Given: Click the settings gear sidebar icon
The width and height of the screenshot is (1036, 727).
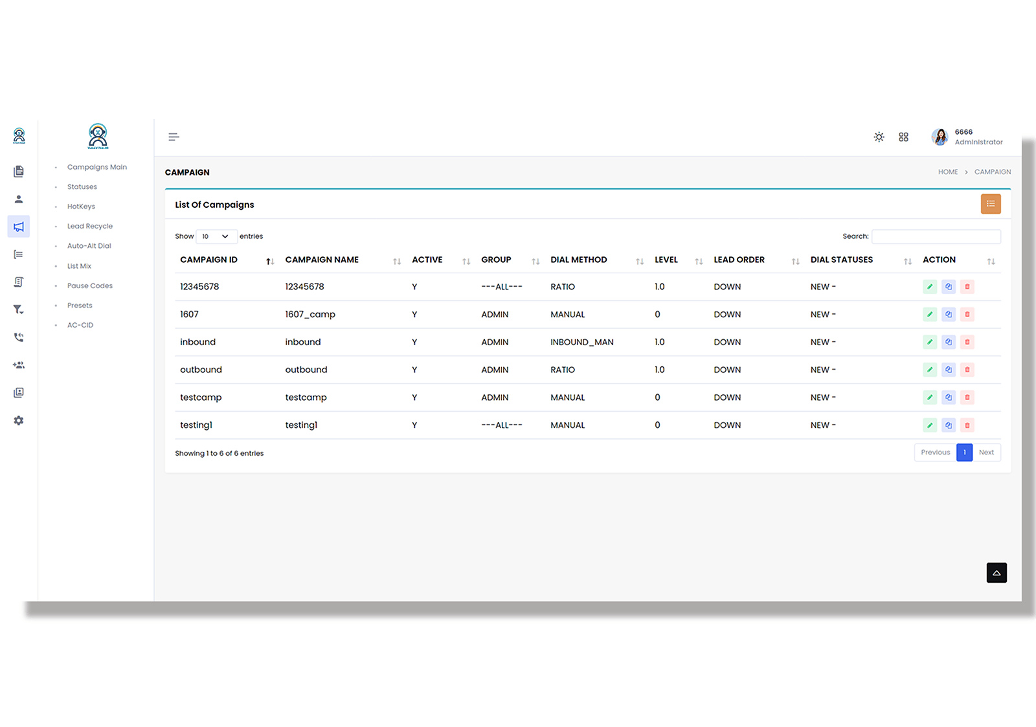Looking at the screenshot, I should tap(19, 421).
